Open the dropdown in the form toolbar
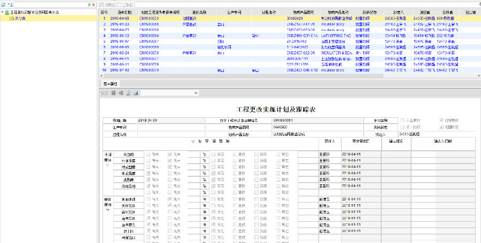 (x=196, y=93)
